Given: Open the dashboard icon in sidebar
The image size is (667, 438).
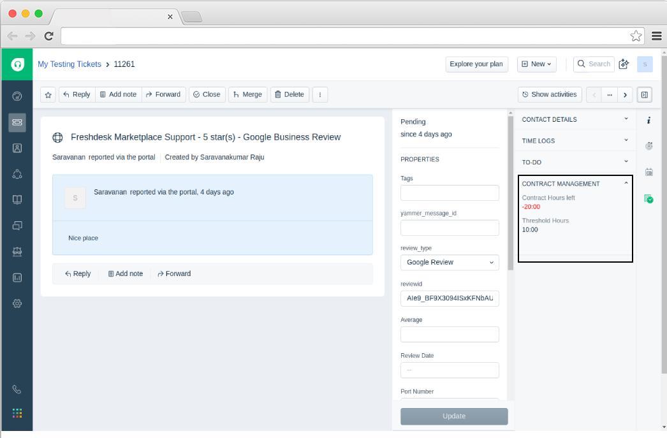Looking at the screenshot, I should tap(17, 96).
